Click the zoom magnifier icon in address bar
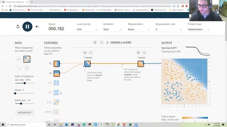Screen dimensions: 227x127 [x=174, y=6]
